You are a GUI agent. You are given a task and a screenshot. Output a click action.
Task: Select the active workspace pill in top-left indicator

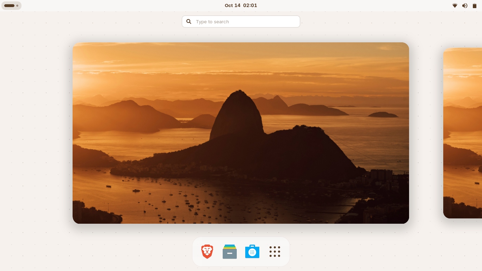point(9,6)
